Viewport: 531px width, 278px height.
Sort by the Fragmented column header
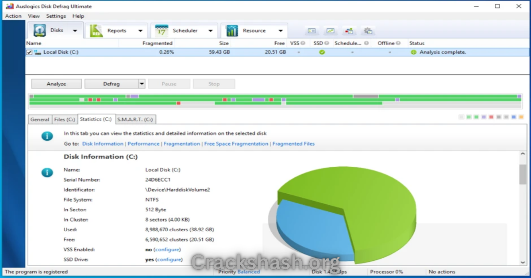point(157,43)
